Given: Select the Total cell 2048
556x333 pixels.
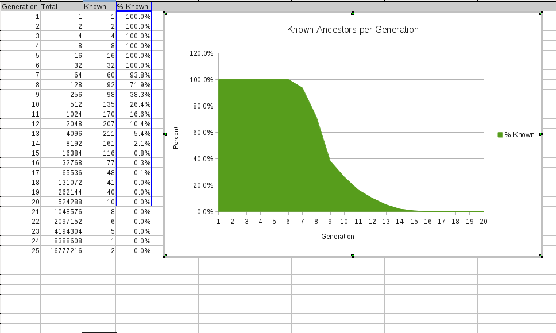Looking at the screenshot, I should (61, 123).
